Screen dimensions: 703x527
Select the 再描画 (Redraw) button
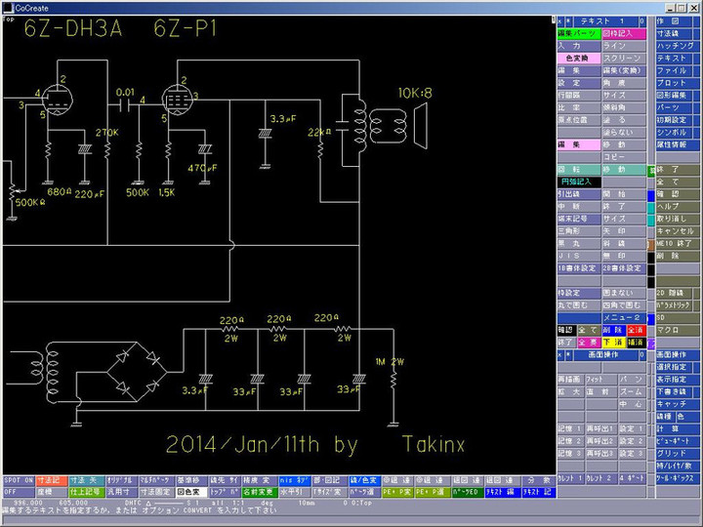click(x=568, y=378)
